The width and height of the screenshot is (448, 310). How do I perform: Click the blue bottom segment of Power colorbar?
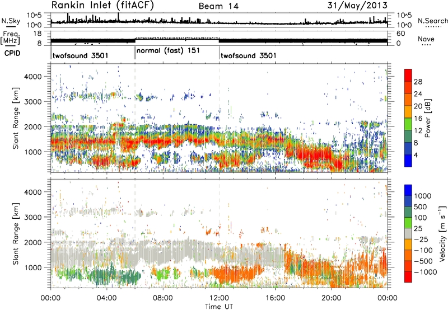pyautogui.click(x=408, y=161)
